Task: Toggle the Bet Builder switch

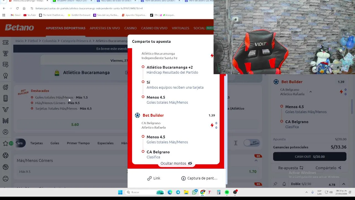Action: click(x=252, y=143)
